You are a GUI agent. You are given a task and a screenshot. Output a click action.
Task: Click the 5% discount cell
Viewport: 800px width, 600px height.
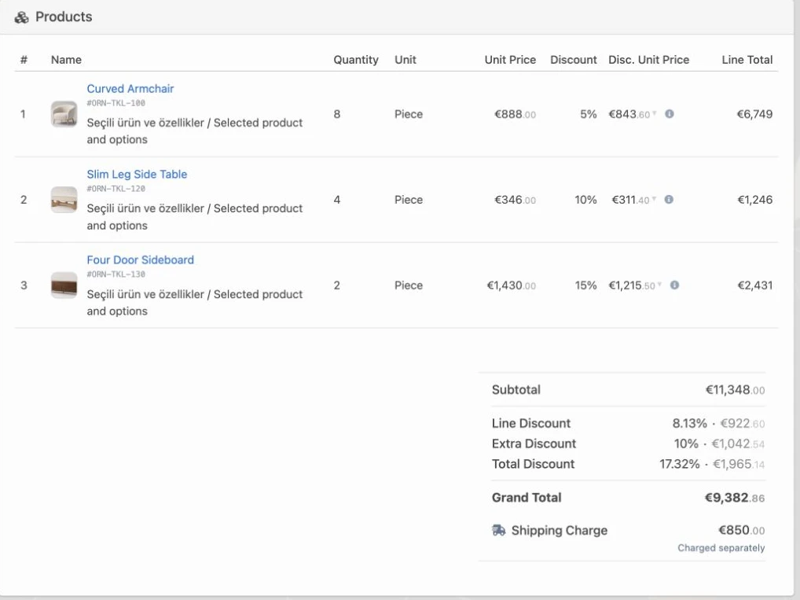[x=589, y=114]
